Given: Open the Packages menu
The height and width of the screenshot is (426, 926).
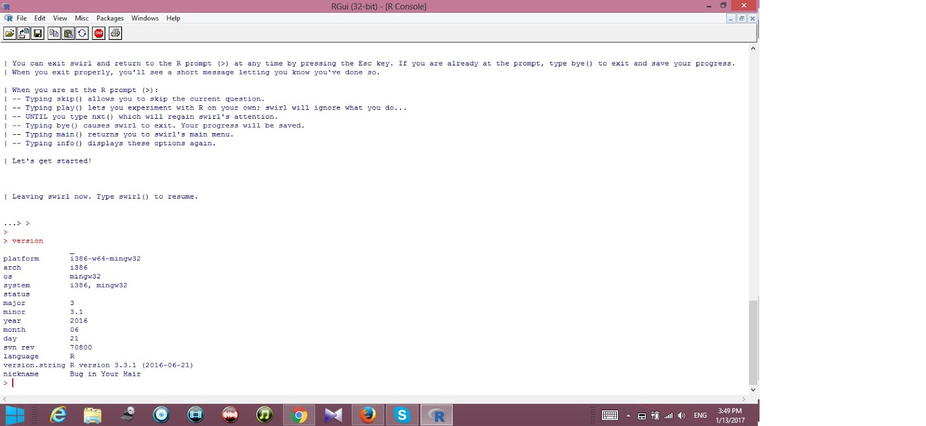Looking at the screenshot, I should [x=110, y=19].
